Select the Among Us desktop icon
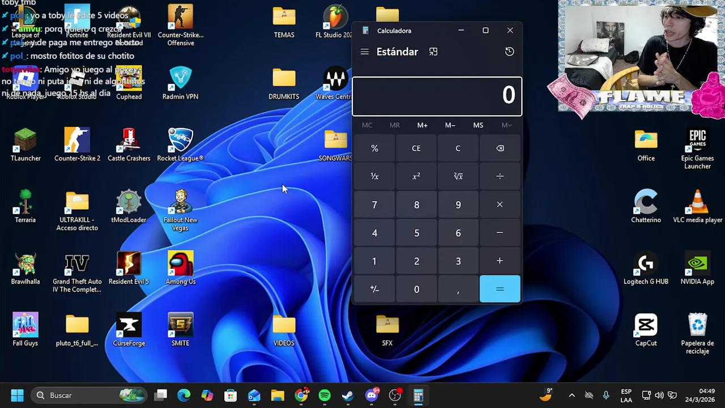 [x=180, y=268]
